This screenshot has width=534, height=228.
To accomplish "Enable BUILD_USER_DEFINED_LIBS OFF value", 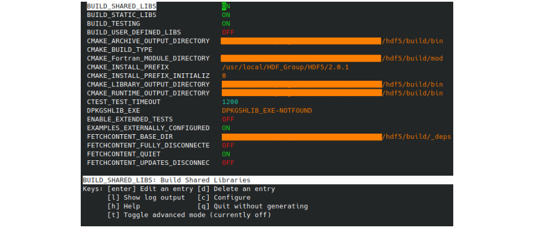I will point(228,32).
